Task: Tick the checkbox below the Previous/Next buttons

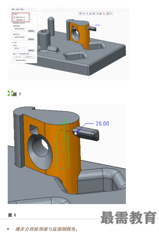Action: coord(14,60)
